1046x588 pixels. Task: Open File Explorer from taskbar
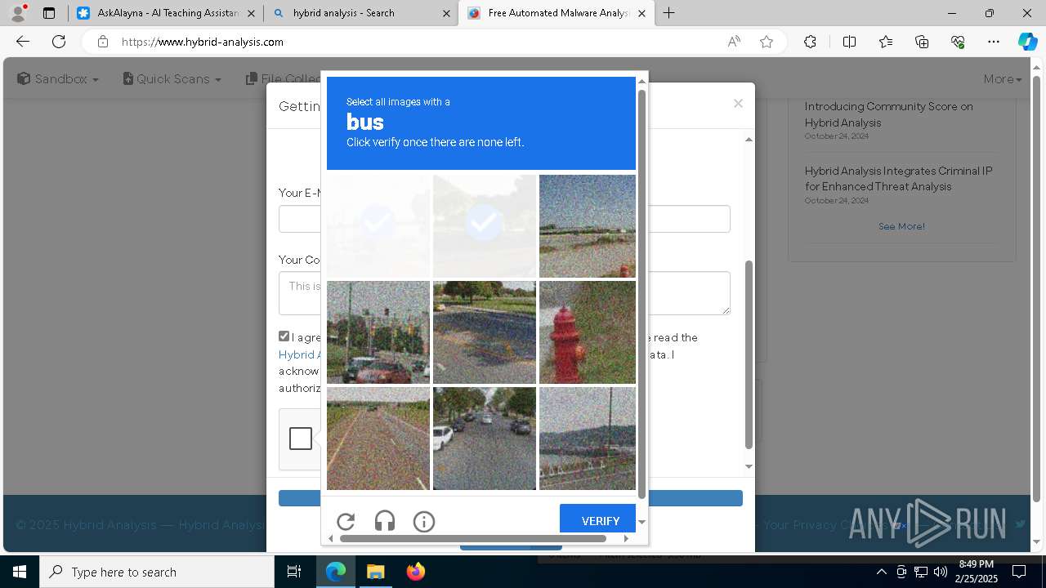click(375, 572)
